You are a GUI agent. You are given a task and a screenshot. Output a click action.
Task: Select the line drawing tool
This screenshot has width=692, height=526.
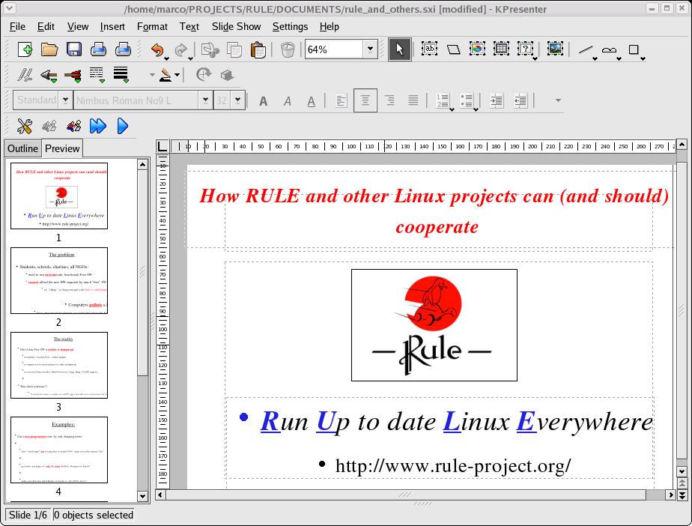pos(585,49)
